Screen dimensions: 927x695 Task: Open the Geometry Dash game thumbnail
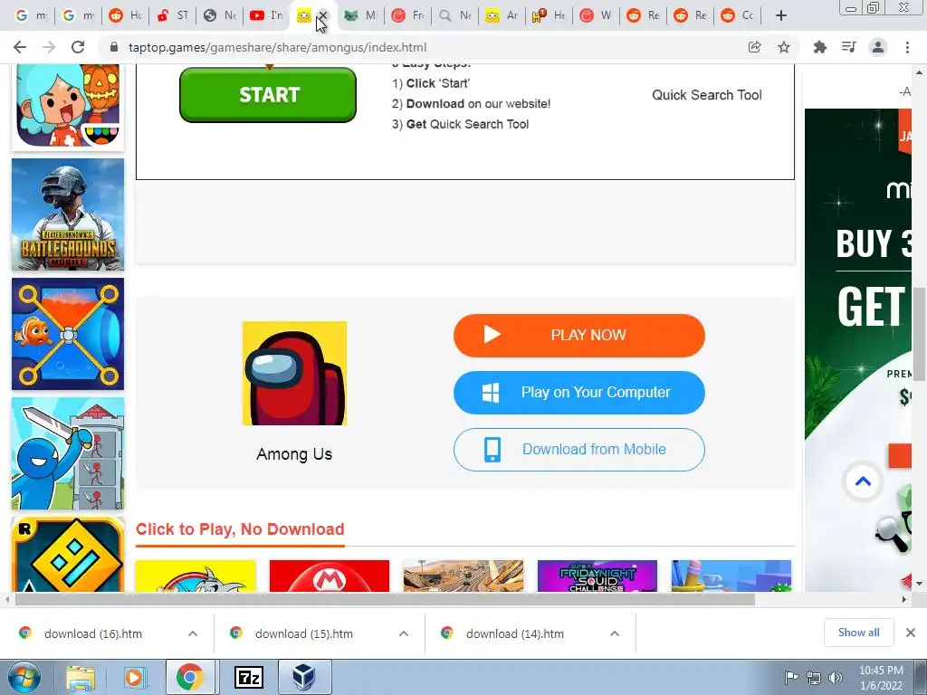click(68, 555)
